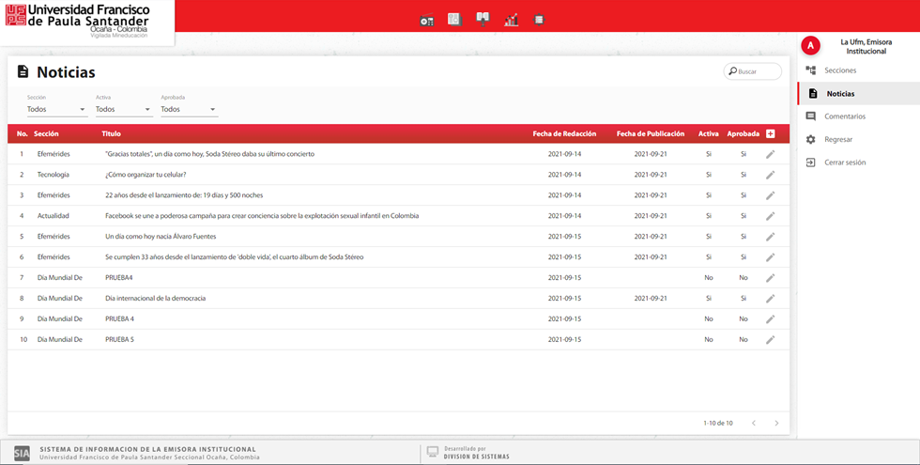920x465 pixels.
Task: Open the Aprobada filter dropdown
Action: pos(189,110)
